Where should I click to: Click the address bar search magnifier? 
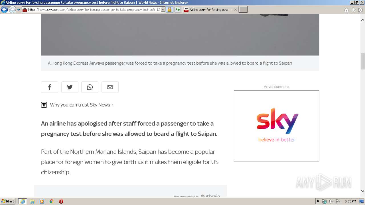159,10
